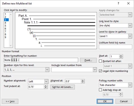Image resolution: width=134 pixels, height=106 pixels.
Task: Click the ListNum field list name input
Action: [115, 47]
